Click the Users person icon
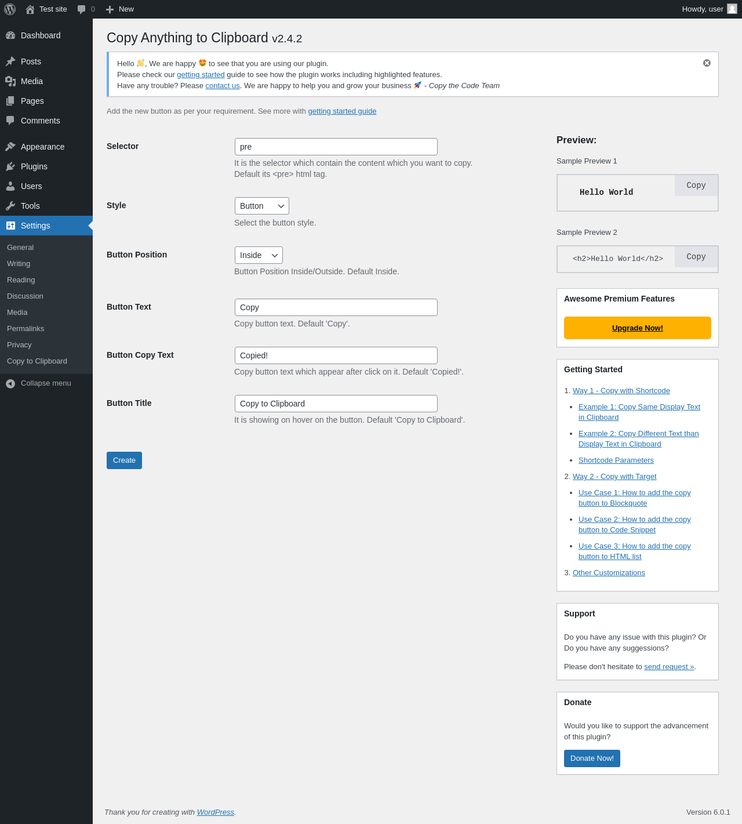This screenshot has height=824, width=742. (x=10, y=186)
